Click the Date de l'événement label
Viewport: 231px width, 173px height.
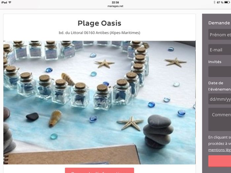click(x=219, y=86)
